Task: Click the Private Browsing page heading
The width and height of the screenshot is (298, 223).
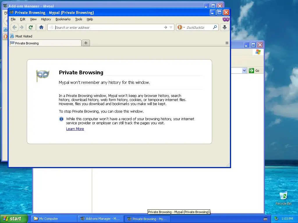Action: point(81,72)
